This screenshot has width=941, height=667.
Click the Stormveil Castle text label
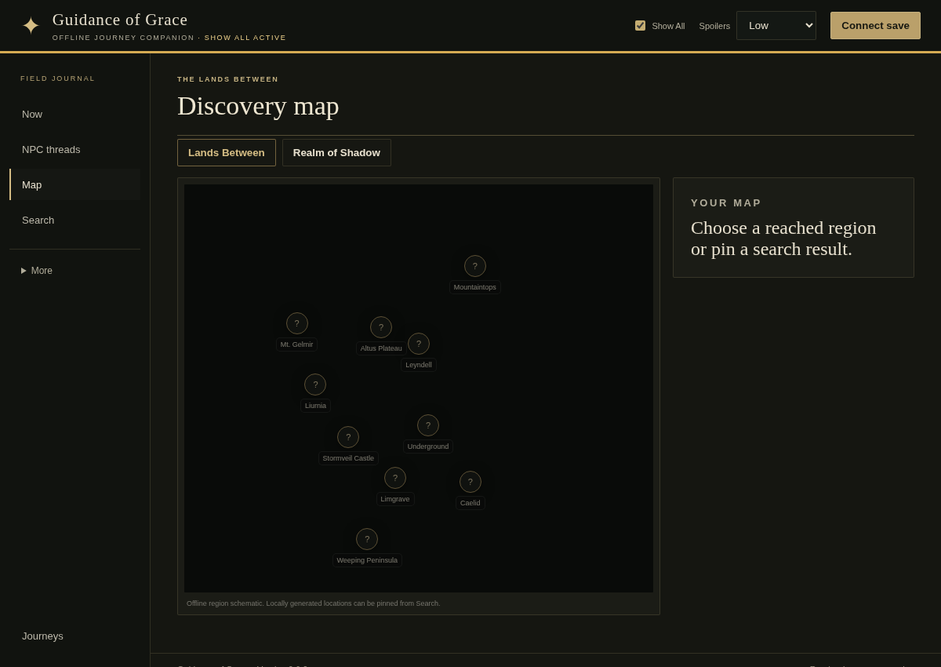tap(348, 458)
